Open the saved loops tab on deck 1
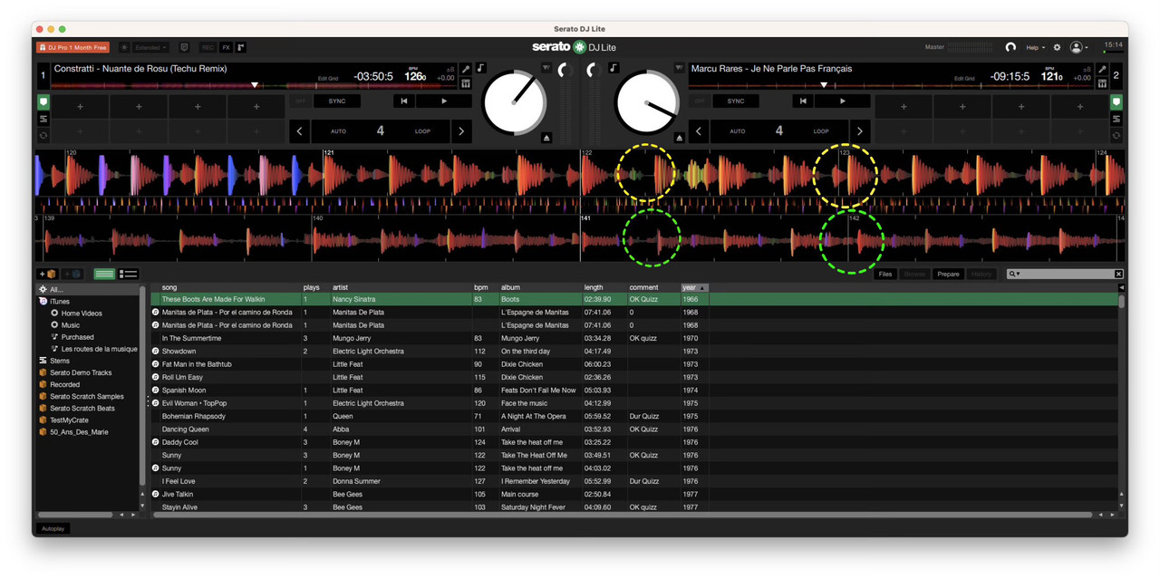 tap(43, 120)
